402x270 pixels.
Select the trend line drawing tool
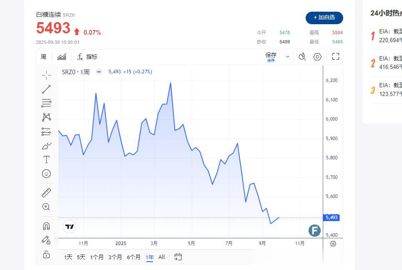(x=46, y=89)
